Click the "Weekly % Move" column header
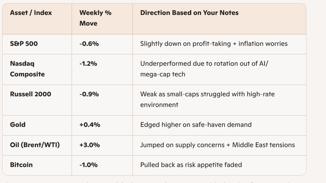This screenshot has width=326, height=183. point(95,18)
